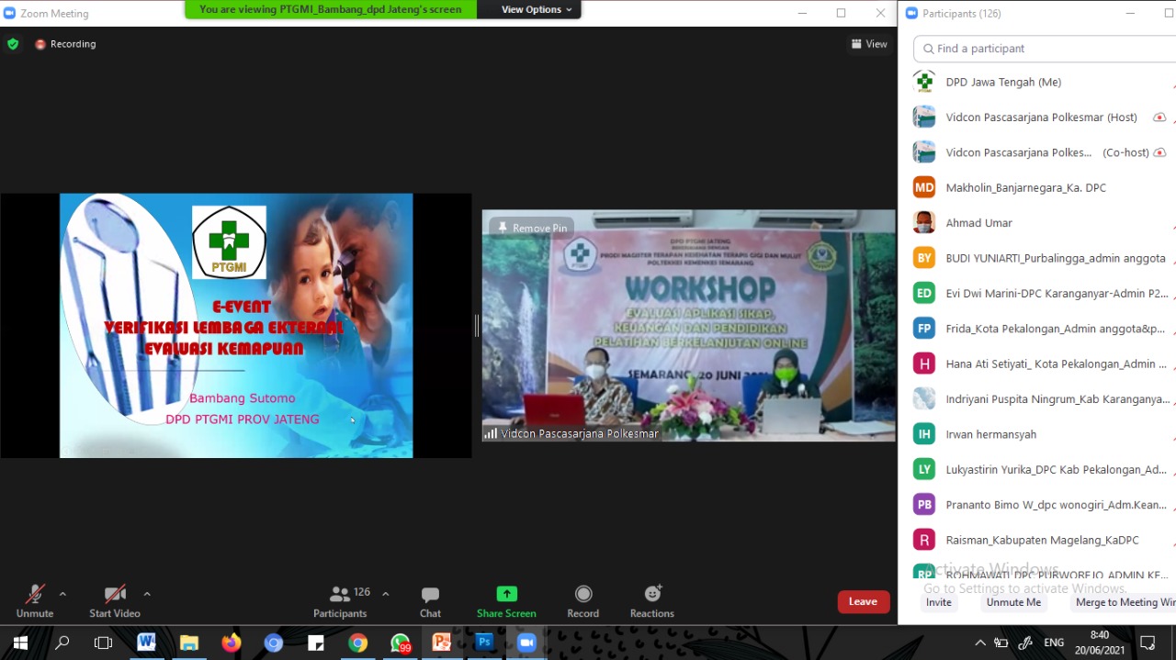Click divider handle between shared screen and video
The height and width of the screenshot is (660, 1176).
point(477,325)
